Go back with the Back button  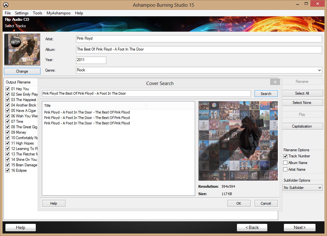click(252, 227)
